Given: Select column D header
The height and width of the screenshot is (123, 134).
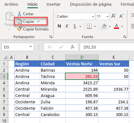Looking at the screenshot, I should pyautogui.click(x=82, y=57).
